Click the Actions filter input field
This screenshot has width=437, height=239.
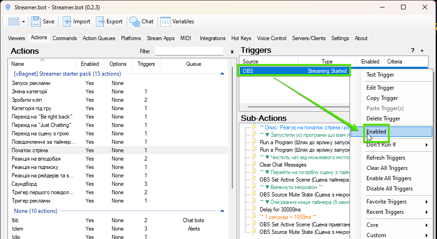coord(189,51)
